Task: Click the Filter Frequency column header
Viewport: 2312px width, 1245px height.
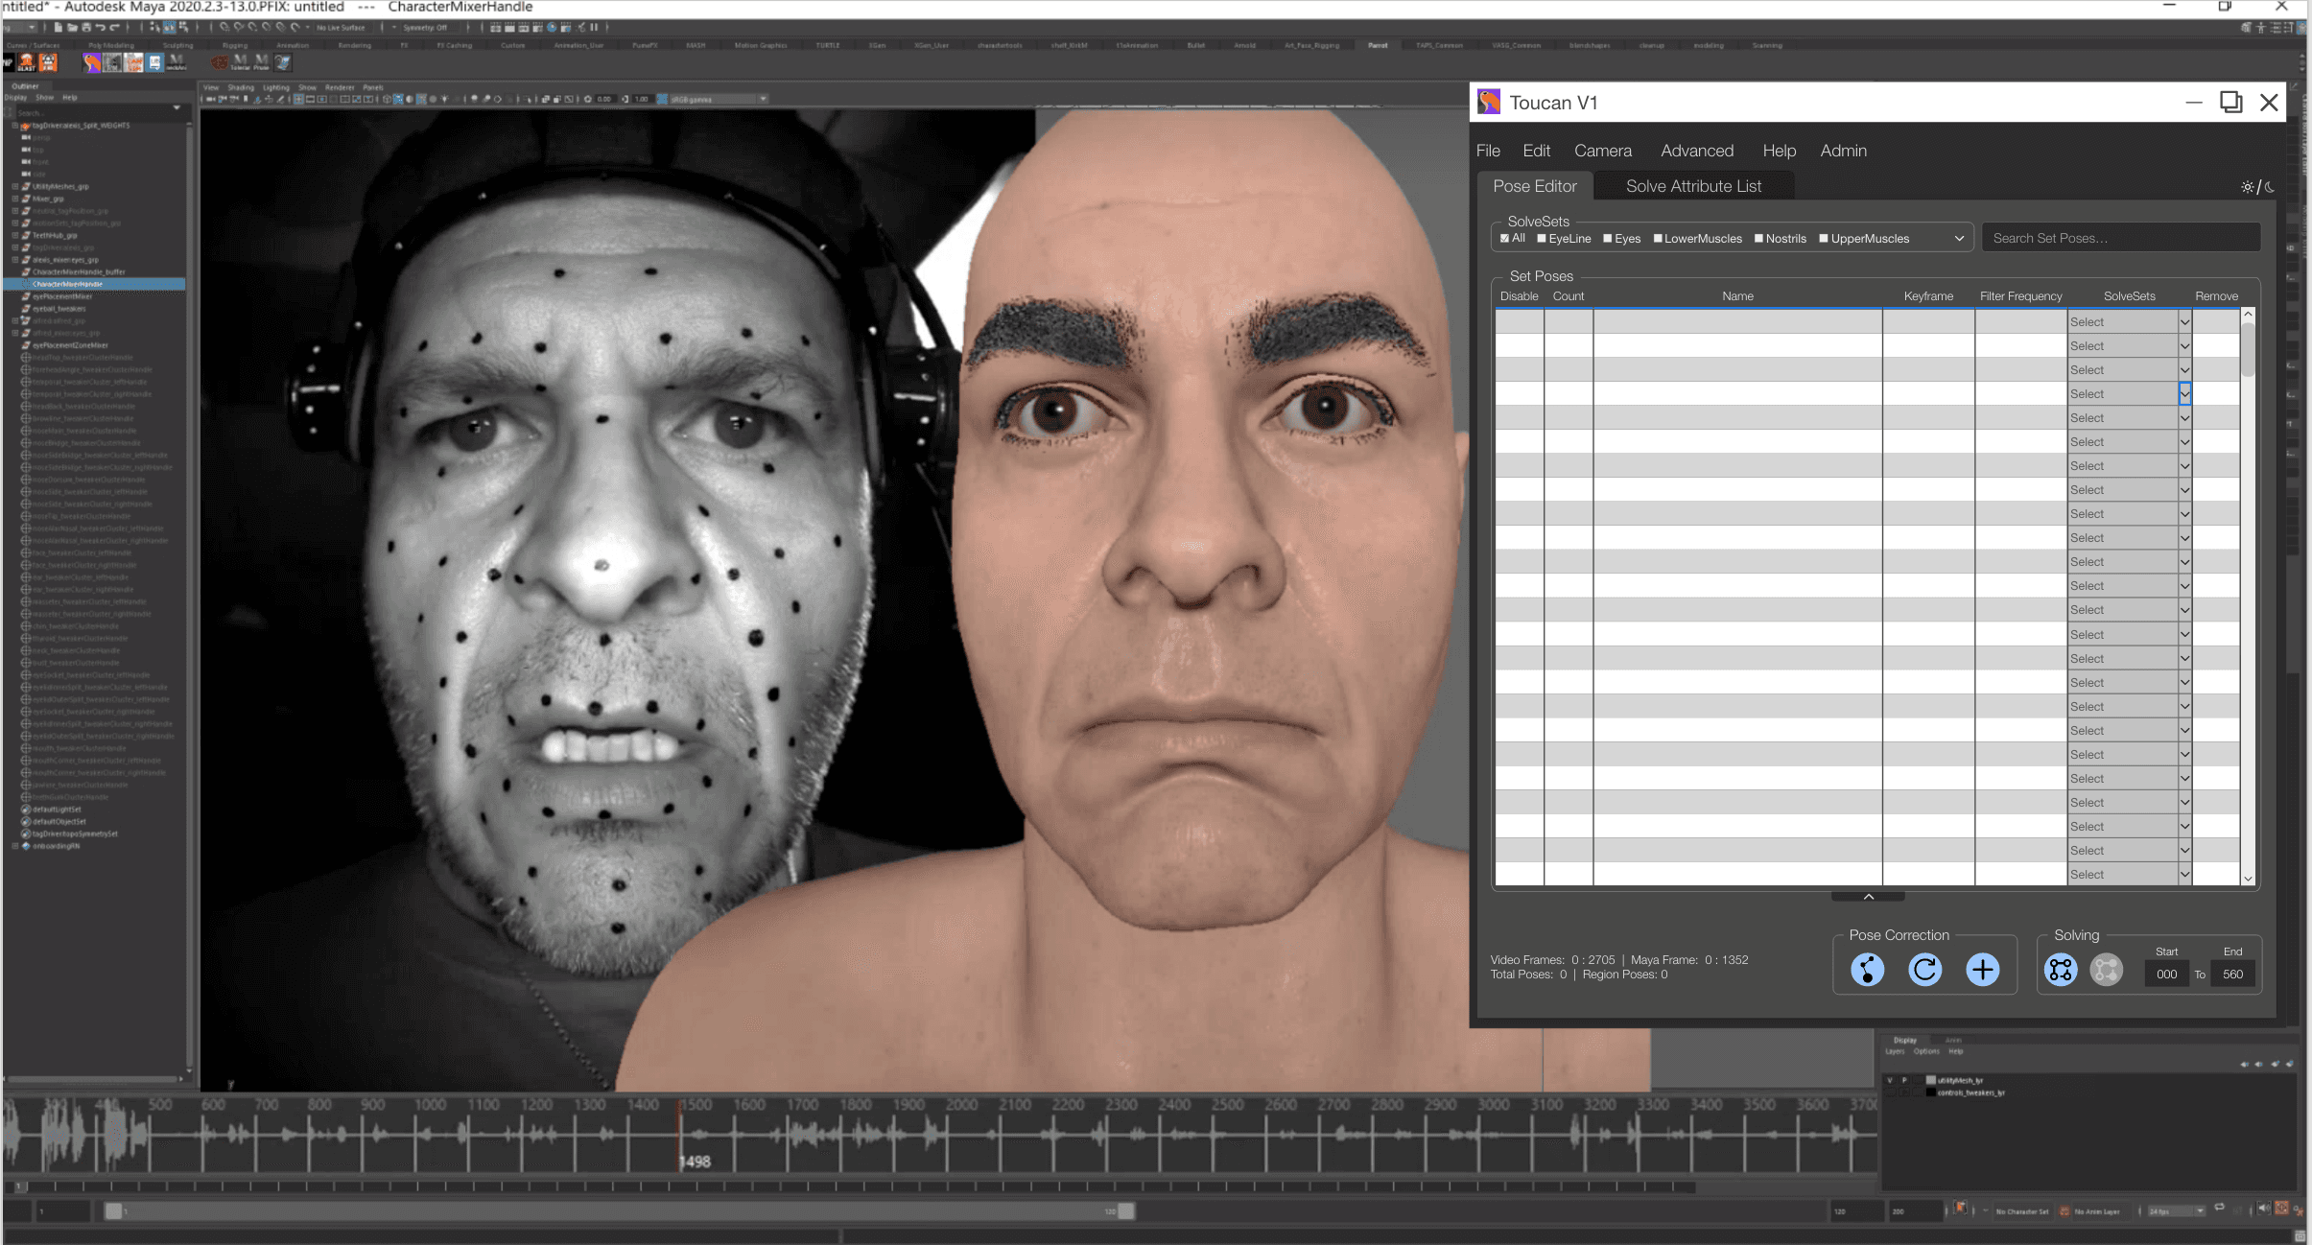Action: tap(2020, 296)
